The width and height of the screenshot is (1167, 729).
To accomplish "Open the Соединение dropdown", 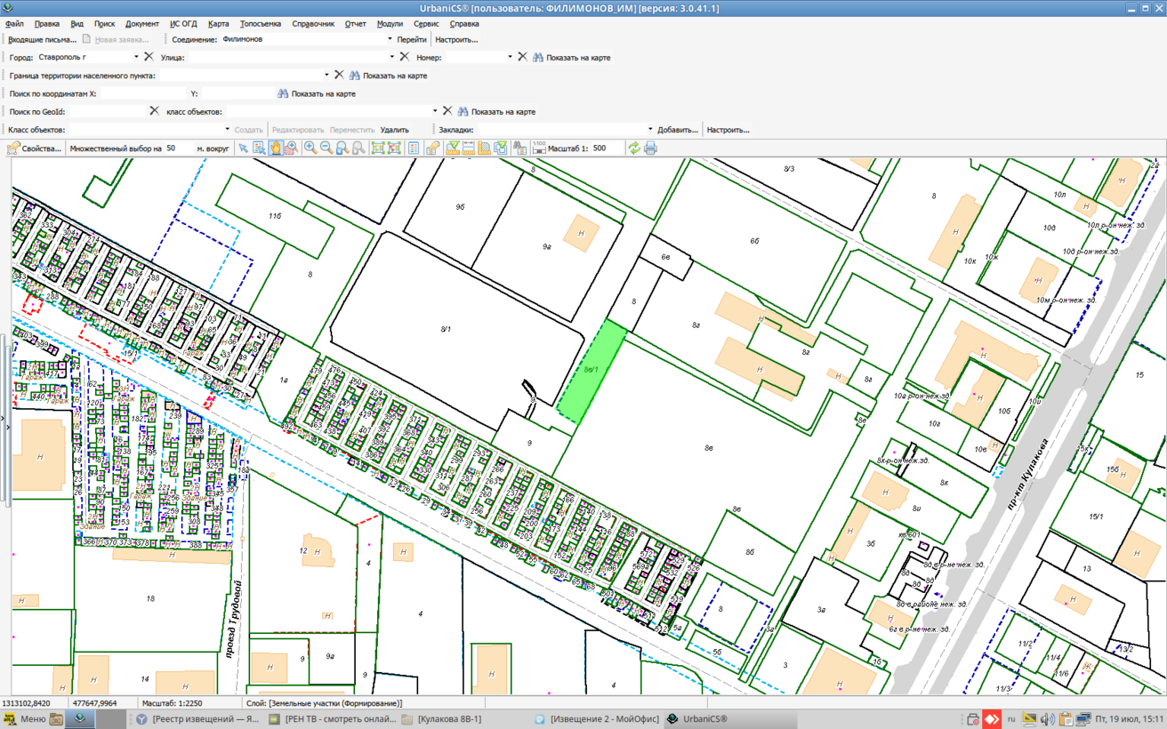I will 390,39.
